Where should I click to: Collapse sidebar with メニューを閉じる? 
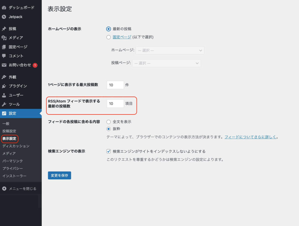[19, 189]
